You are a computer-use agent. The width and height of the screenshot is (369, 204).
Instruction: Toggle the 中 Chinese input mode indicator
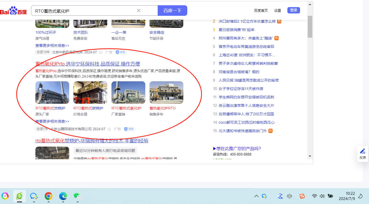[x=289, y=196]
